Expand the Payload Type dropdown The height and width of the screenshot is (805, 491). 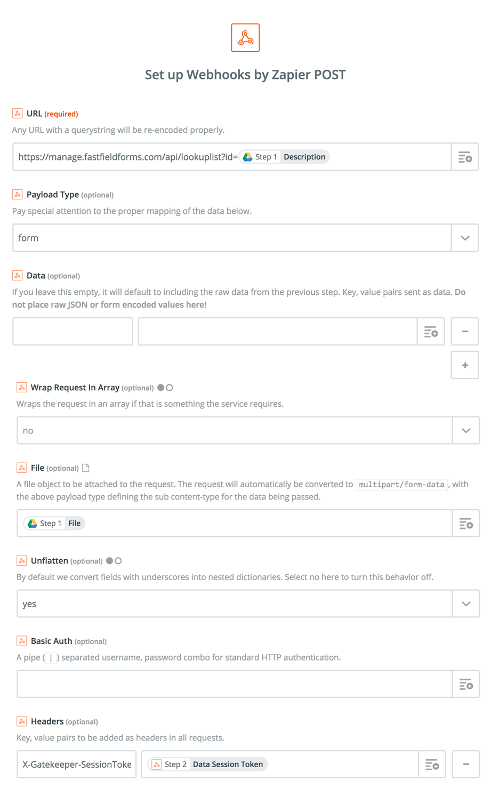click(x=465, y=238)
